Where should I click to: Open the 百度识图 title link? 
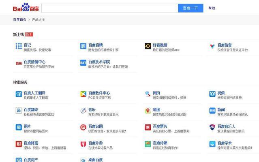[x=96, y=126]
